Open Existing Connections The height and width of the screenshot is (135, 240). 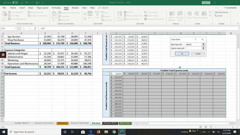point(37,16)
